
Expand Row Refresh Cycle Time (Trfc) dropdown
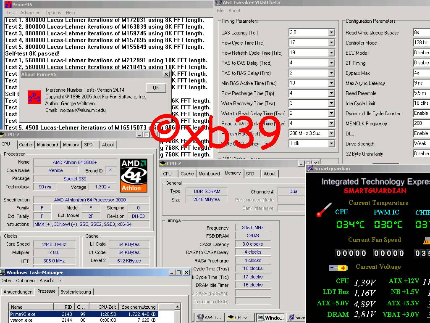pos(332,53)
